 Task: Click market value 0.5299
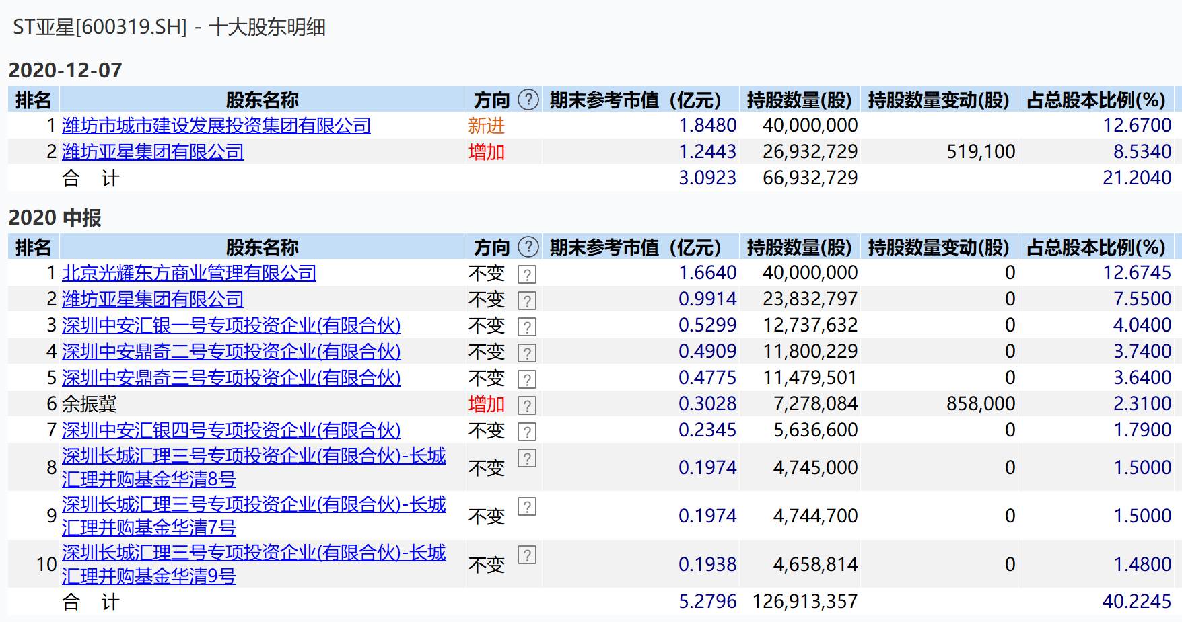pyautogui.click(x=707, y=325)
